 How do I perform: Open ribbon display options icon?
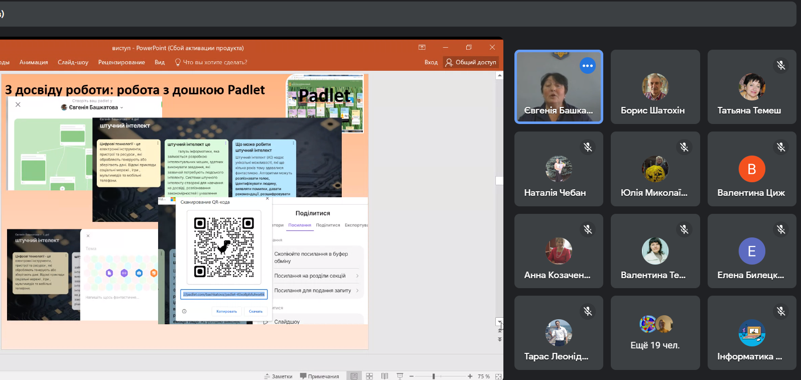click(422, 47)
